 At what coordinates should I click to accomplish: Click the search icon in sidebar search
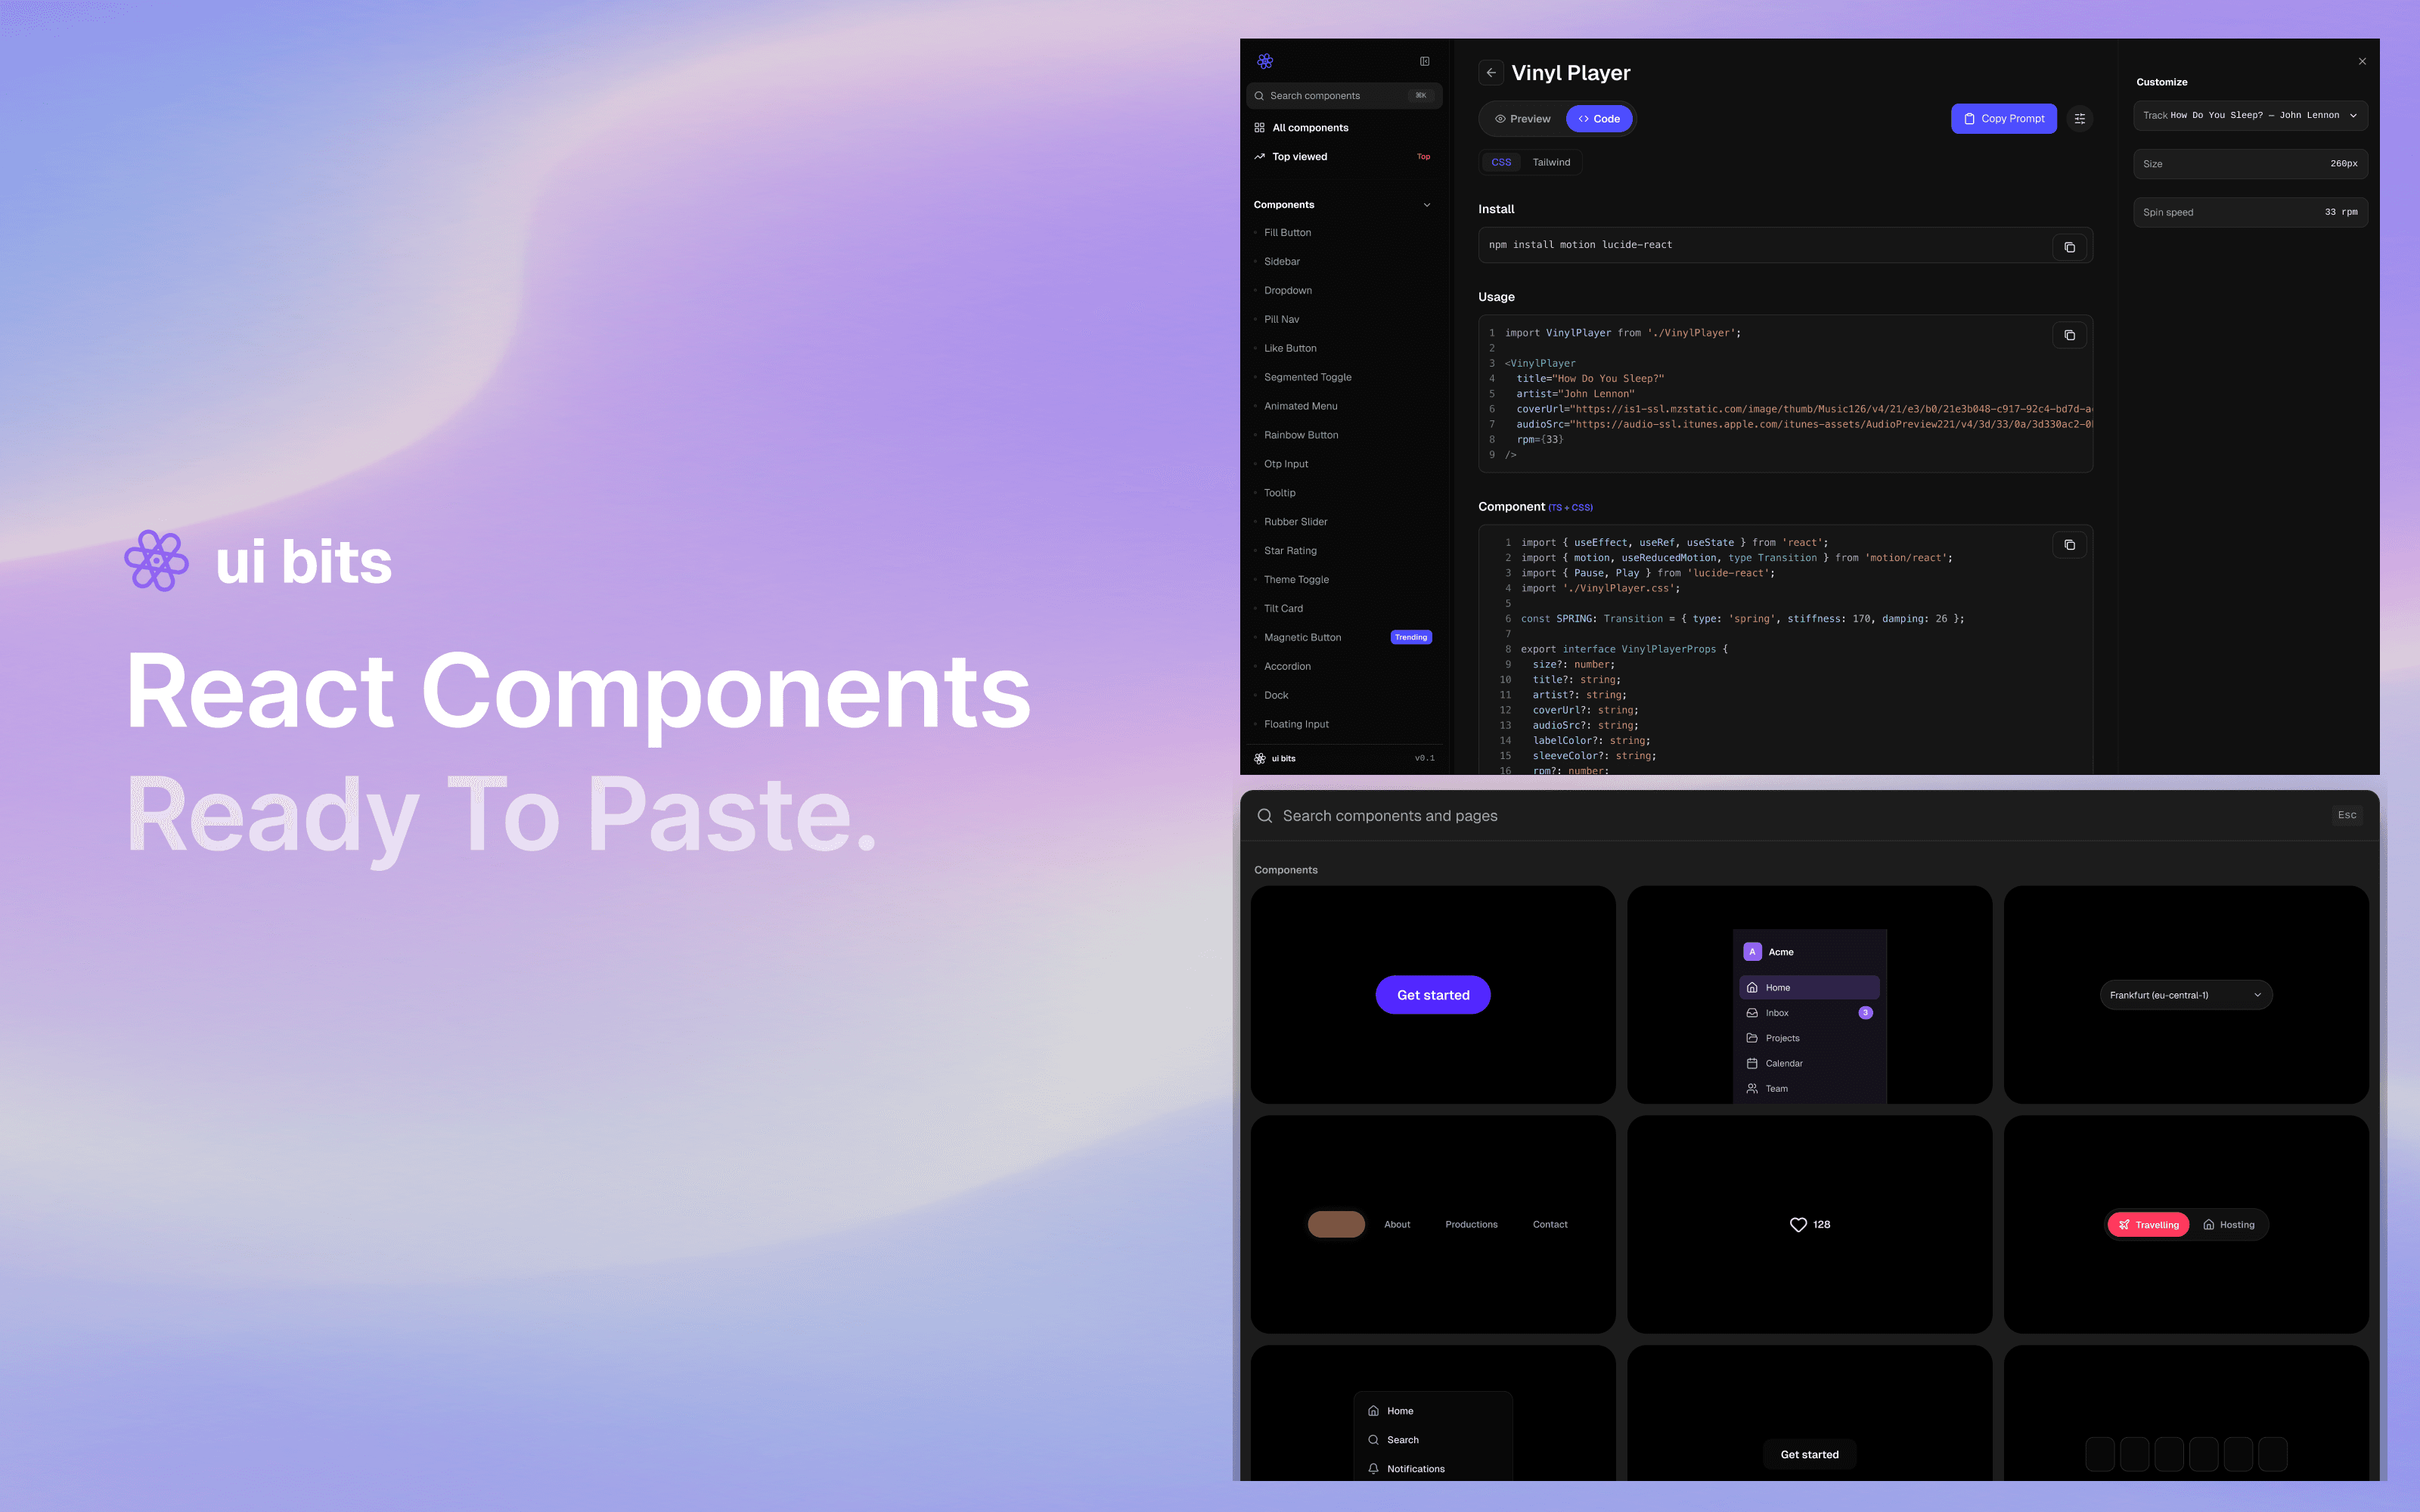pos(1259,96)
